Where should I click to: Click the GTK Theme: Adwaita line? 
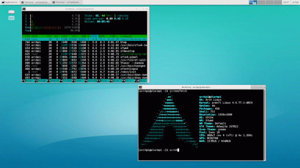coord(219,126)
